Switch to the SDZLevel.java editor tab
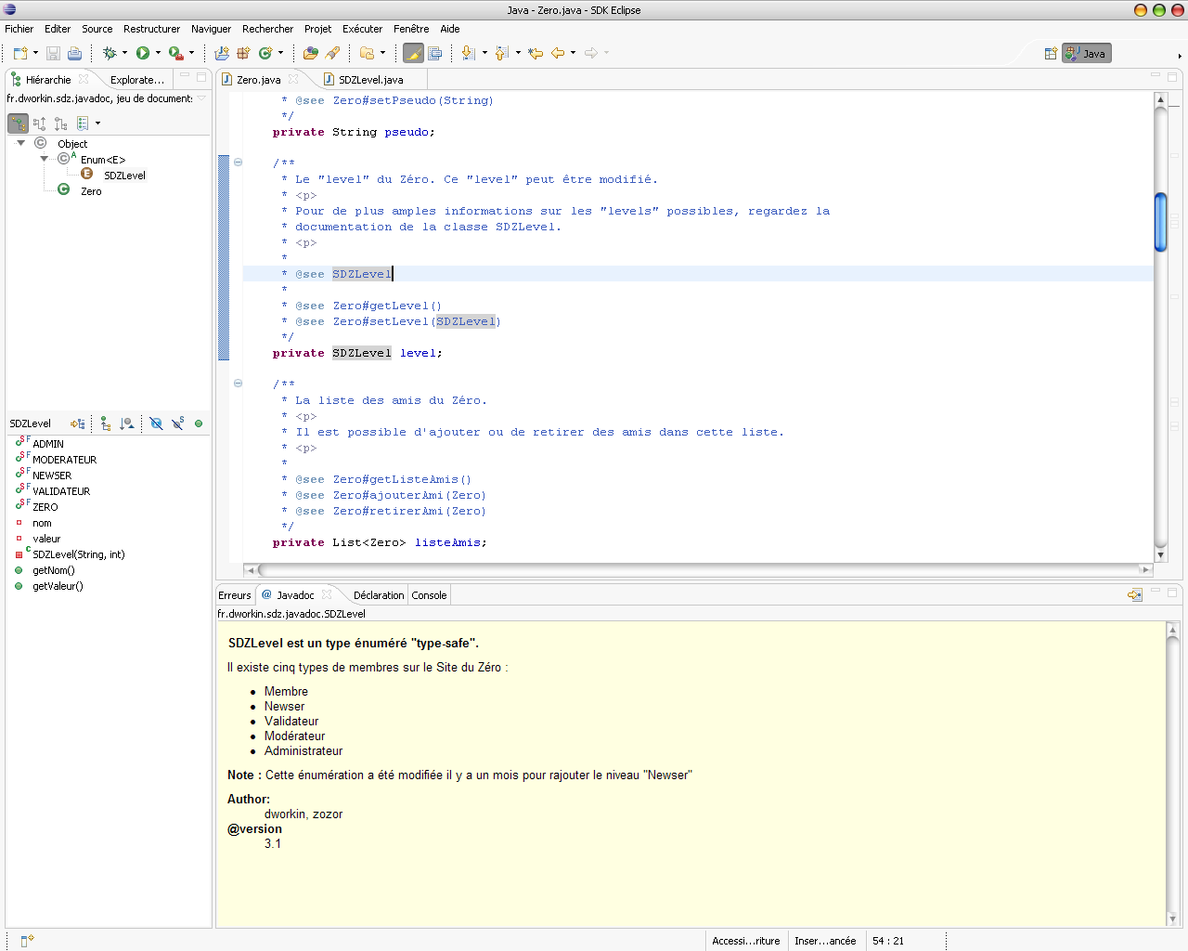Image resolution: width=1188 pixels, height=951 pixels. pos(370,80)
